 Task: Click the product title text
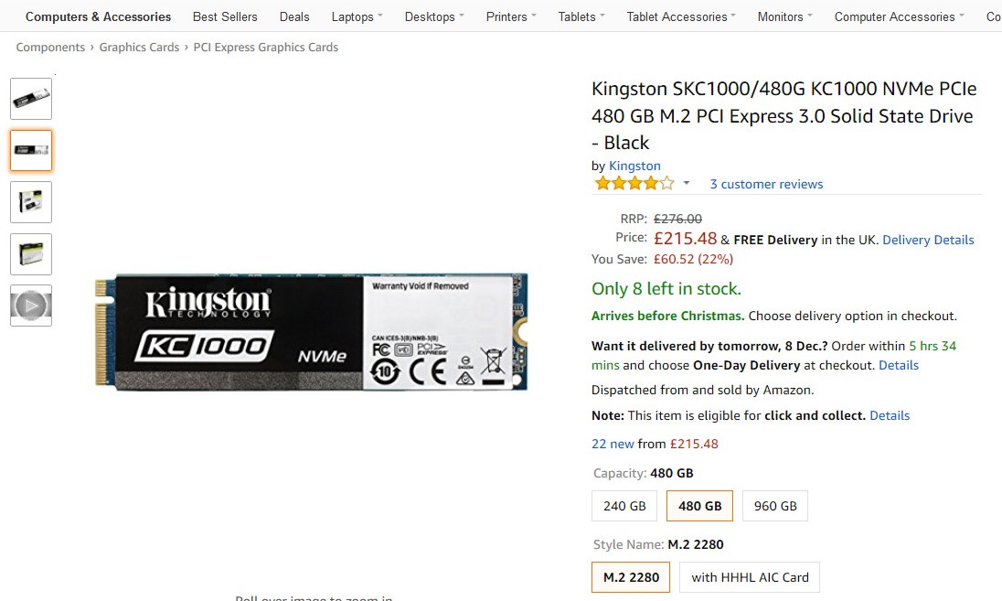784,116
